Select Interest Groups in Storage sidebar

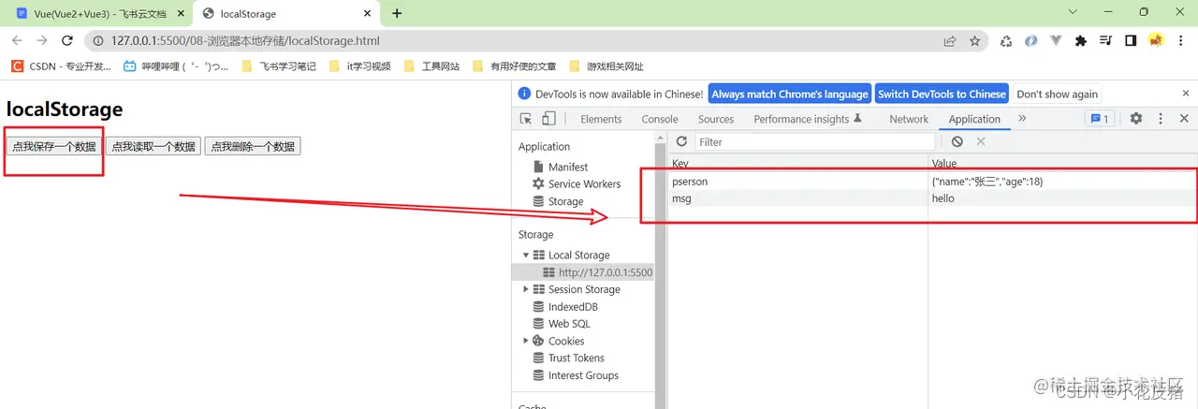tap(583, 375)
